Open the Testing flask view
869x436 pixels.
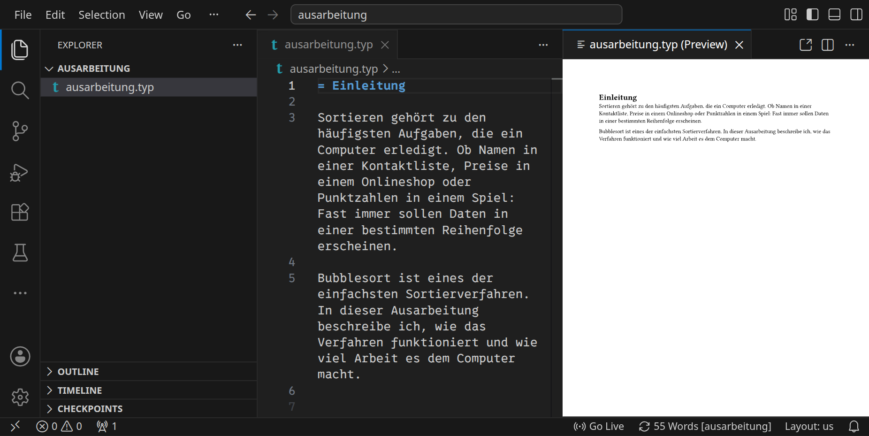(20, 252)
